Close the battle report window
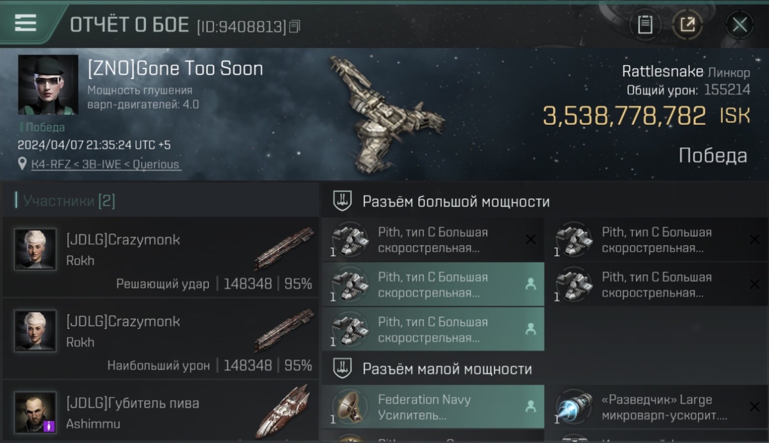Screen dimensions: 769x443 (x=739, y=25)
